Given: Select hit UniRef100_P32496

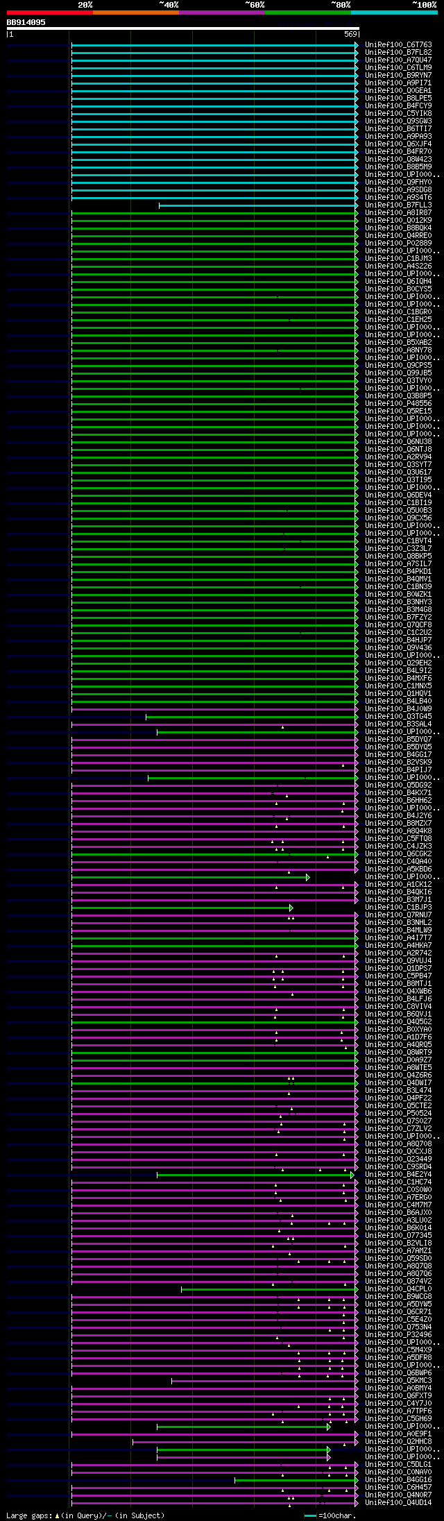Looking at the screenshot, I should (398, 1335).
